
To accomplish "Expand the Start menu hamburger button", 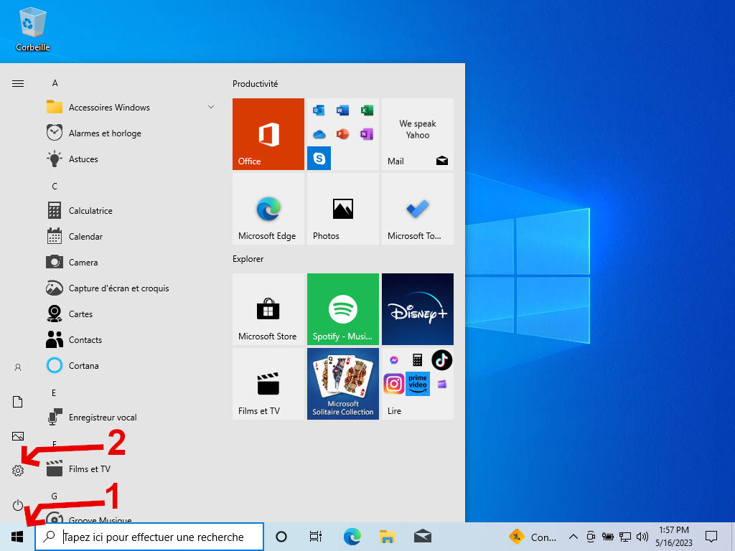I will click(18, 83).
